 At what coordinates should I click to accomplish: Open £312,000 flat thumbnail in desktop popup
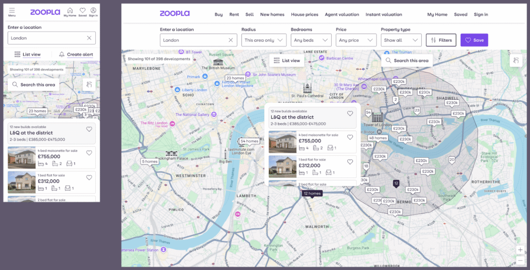(x=283, y=167)
